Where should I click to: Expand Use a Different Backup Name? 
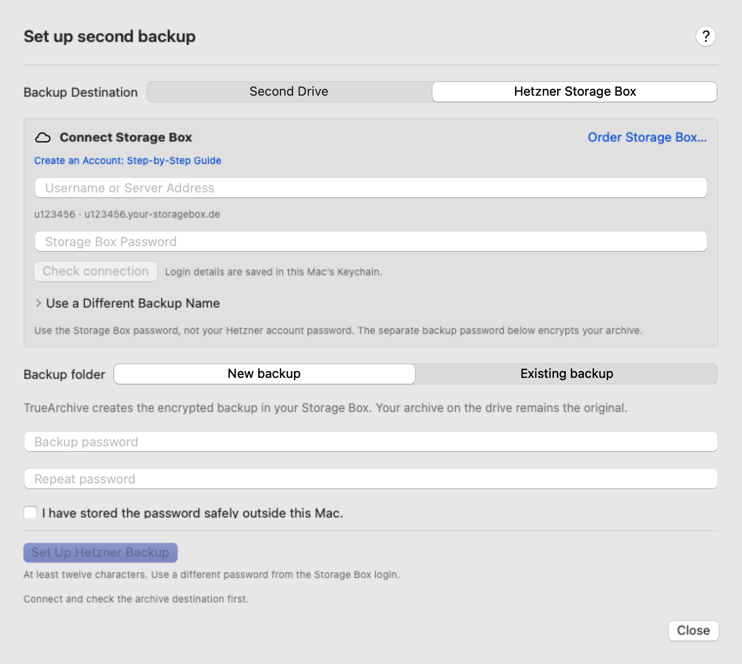click(127, 303)
